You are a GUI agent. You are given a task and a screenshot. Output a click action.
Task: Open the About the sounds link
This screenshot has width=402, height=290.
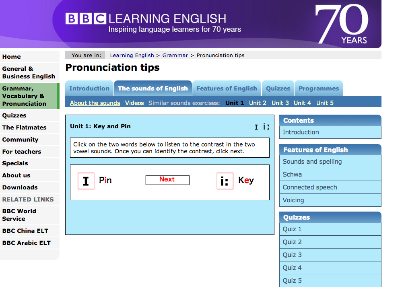[x=95, y=103]
